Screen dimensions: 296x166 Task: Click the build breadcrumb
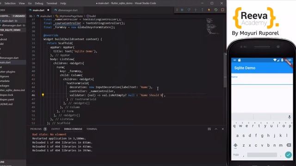pos(92,16)
